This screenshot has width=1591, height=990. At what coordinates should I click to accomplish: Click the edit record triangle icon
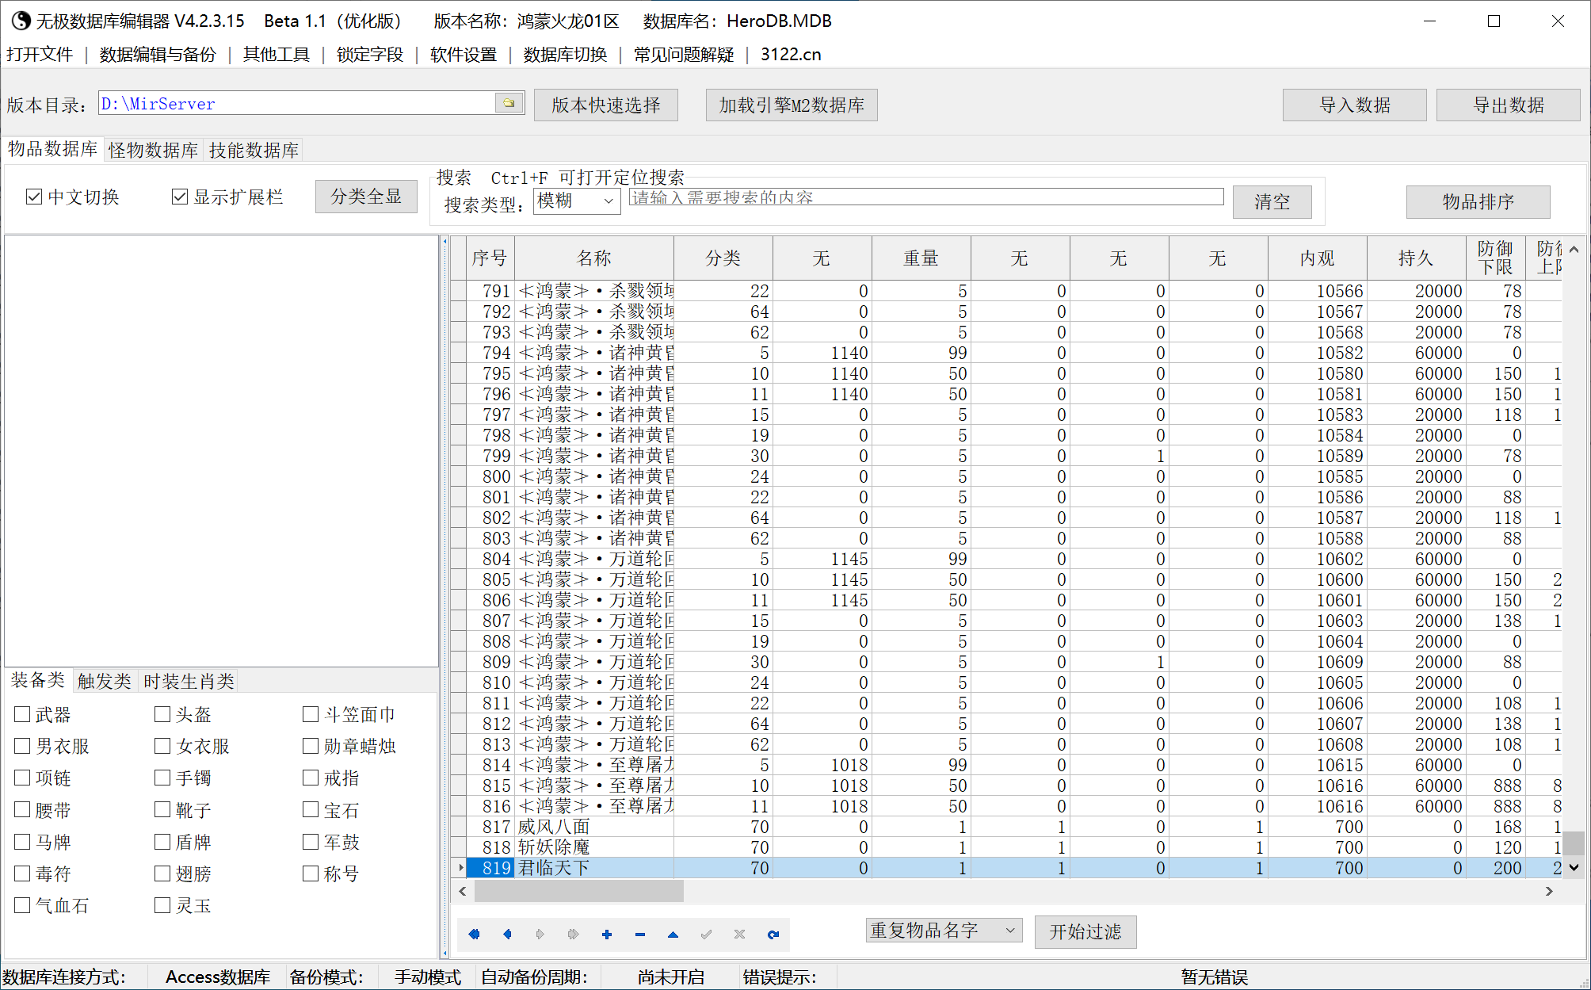click(673, 935)
